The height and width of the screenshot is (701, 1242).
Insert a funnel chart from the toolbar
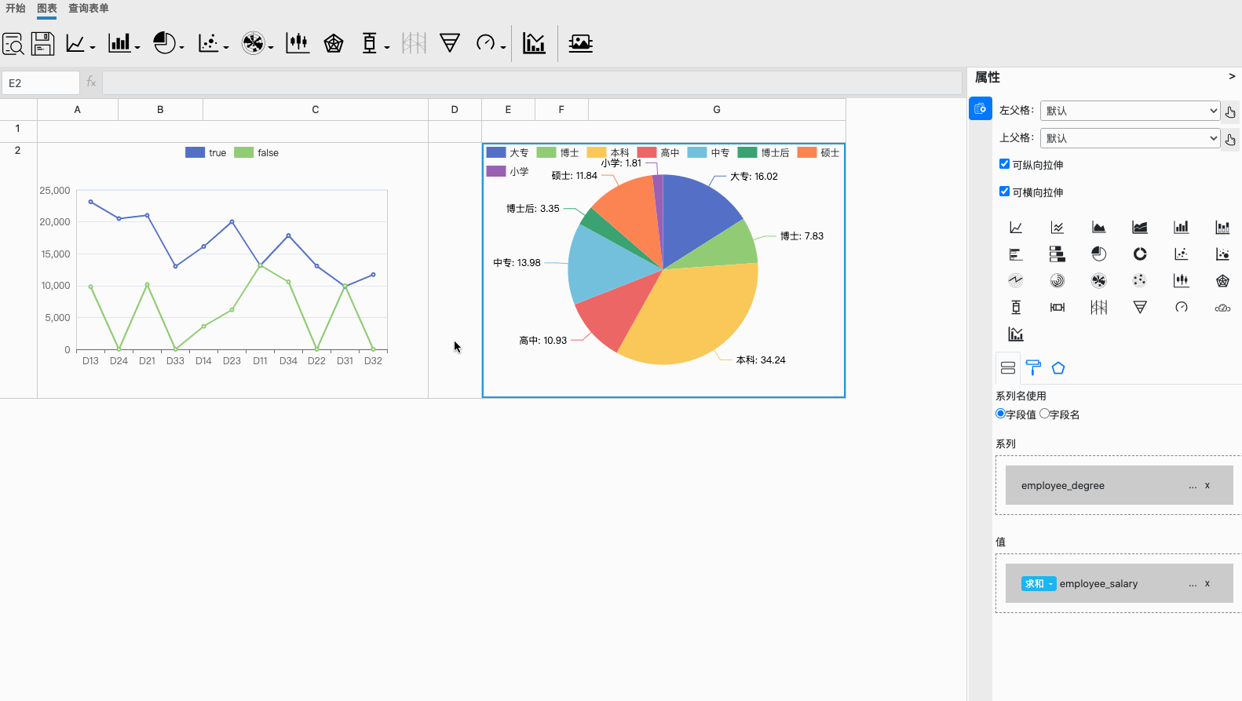[450, 43]
